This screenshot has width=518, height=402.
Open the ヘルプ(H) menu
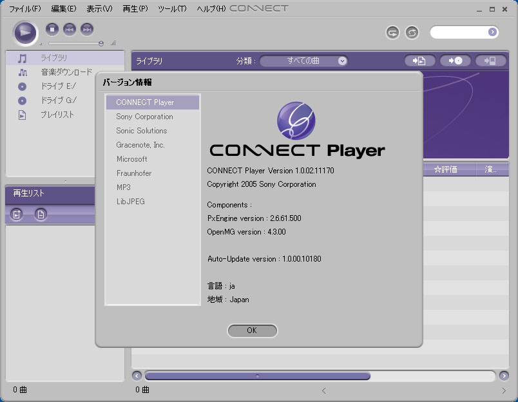tap(211, 8)
